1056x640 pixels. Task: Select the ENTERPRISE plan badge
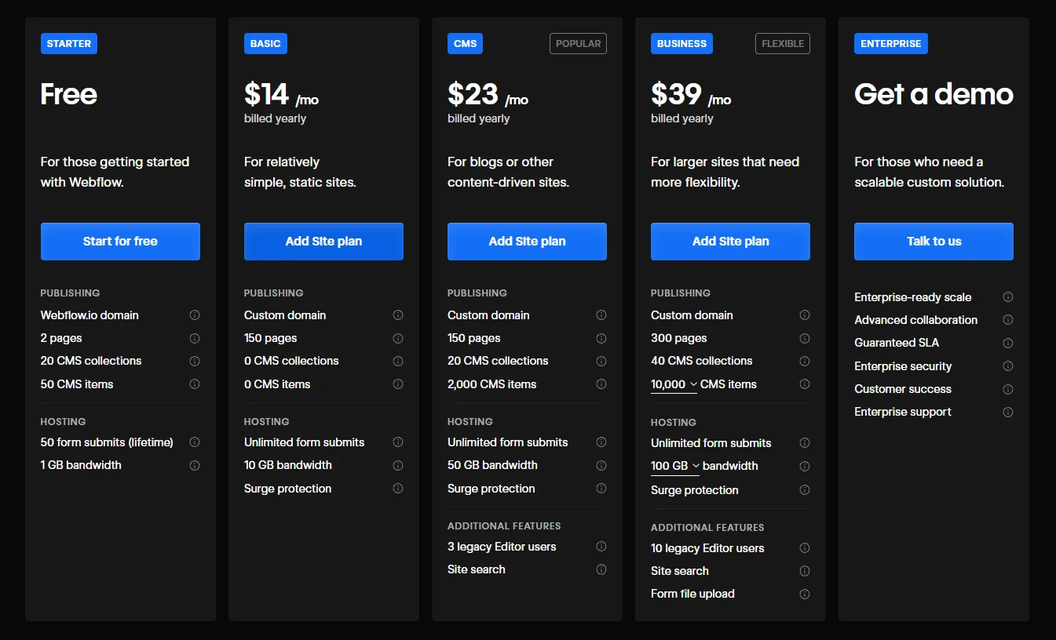click(891, 44)
